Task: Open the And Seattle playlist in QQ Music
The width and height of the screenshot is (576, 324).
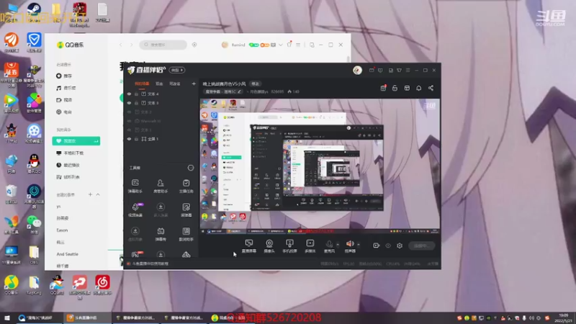Action: (67, 254)
